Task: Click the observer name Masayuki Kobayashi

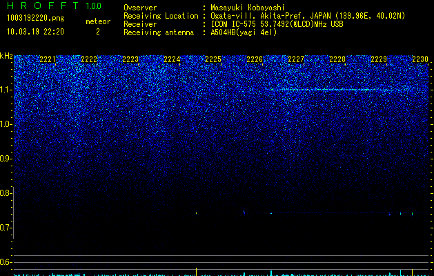Action: (x=248, y=8)
